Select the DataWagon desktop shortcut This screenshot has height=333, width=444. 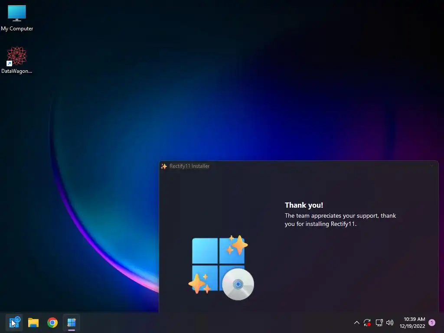point(17,60)
